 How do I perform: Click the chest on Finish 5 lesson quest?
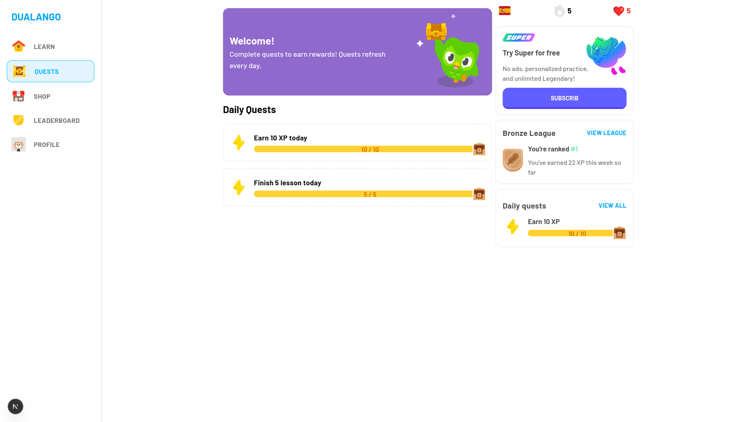point(479,194)
